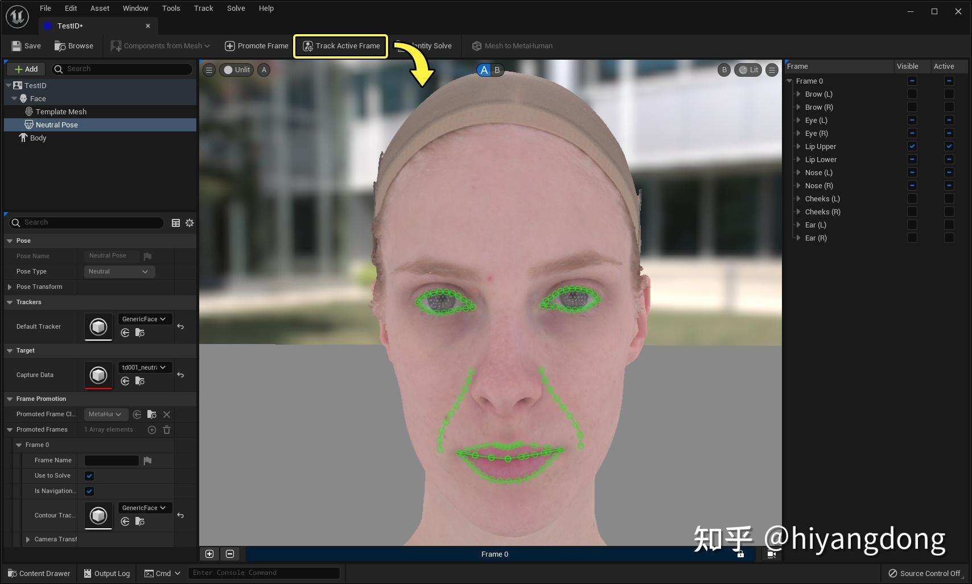The height and width of the screenshot is (584, 972).
Task: Toggle Lit view mode for view B
Action: (748, 70)
